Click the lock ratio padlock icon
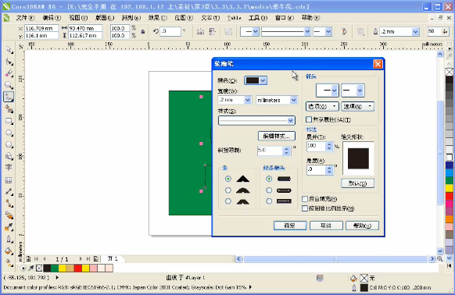 pos(143,31)
